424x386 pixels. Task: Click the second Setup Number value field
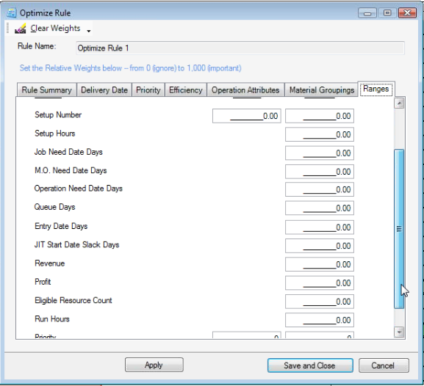point(320,116)
